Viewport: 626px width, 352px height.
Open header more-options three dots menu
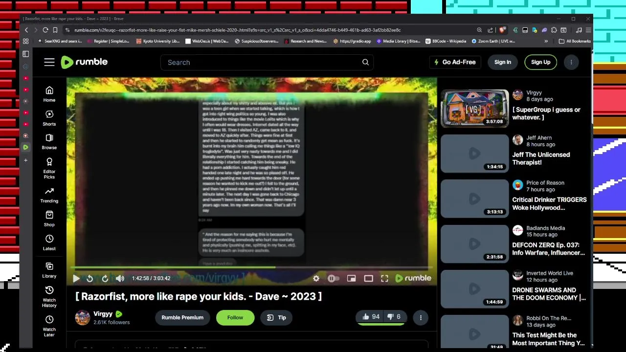(571, 62)
